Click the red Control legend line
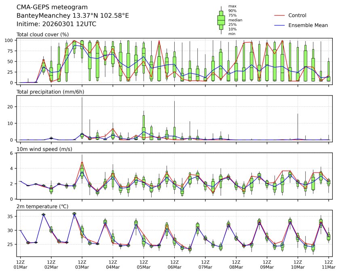The width and height of the screenshot is (340, 274). coord(279,15)
